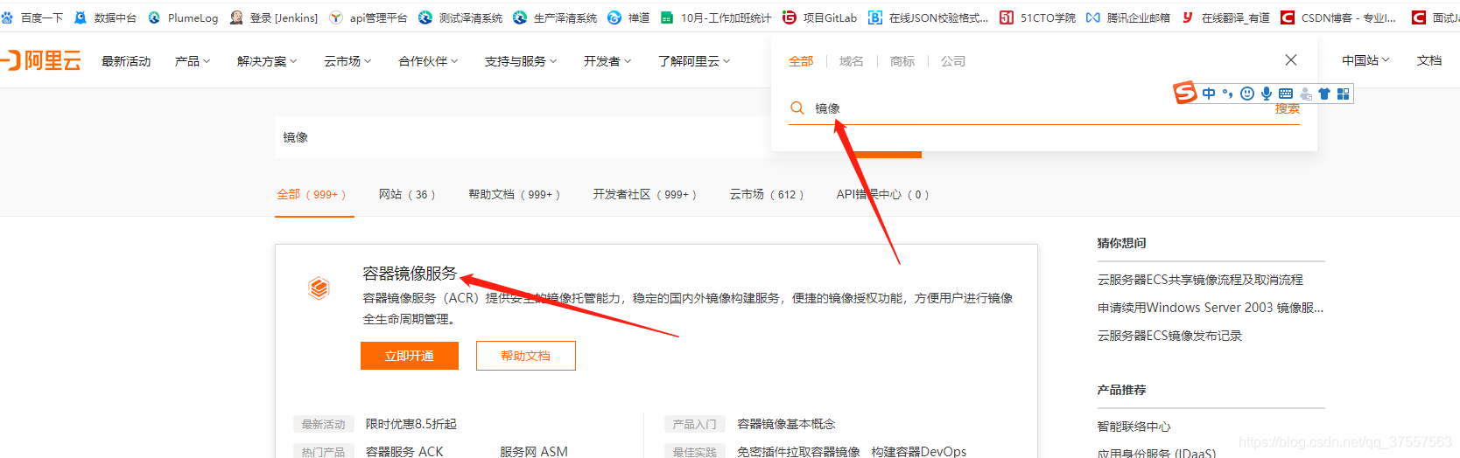Image resolution: width=1460 pixels, height=458 pixels.
Task: Toggle Sogou punctuation mode
Action: (1228, 94)
